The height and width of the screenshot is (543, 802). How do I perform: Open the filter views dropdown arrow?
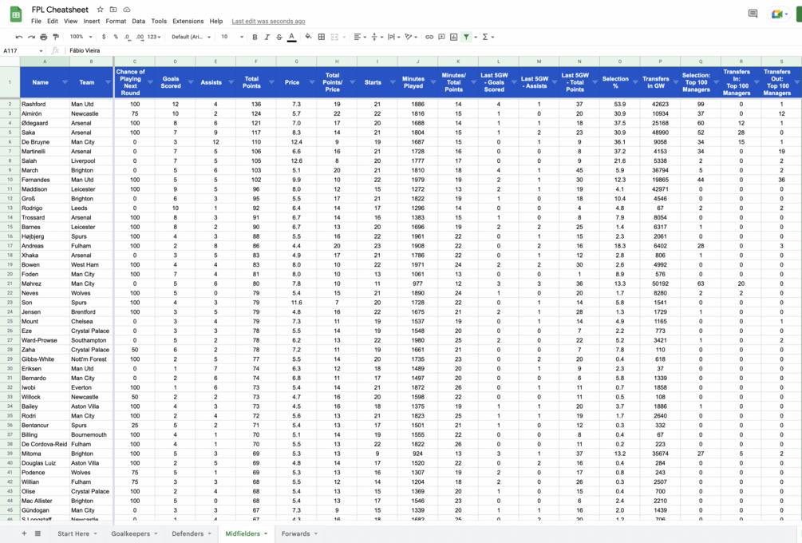(476, 37)
